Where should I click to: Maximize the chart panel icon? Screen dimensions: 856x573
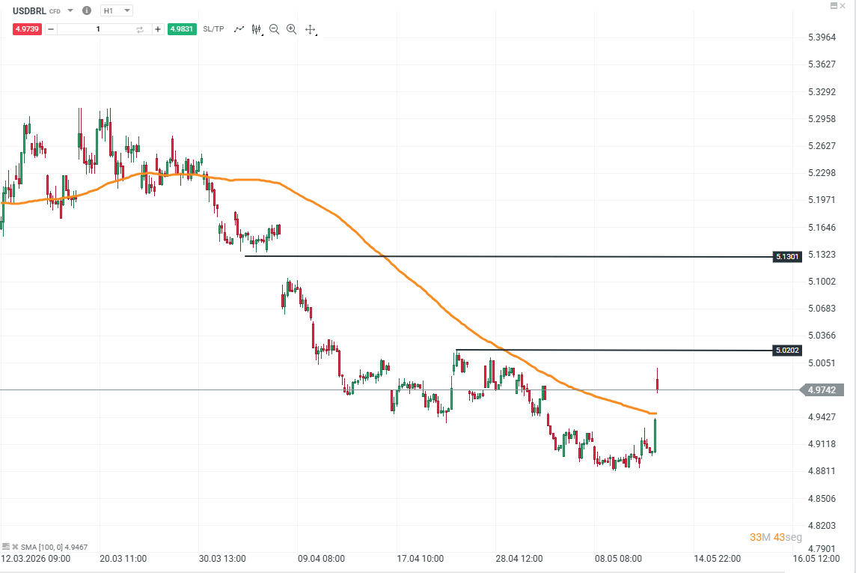834,5
